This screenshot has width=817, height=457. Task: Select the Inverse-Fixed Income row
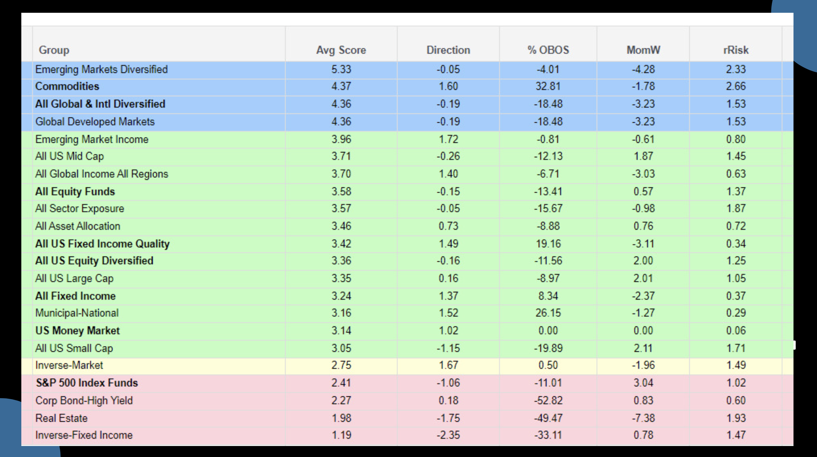(84, 435)
